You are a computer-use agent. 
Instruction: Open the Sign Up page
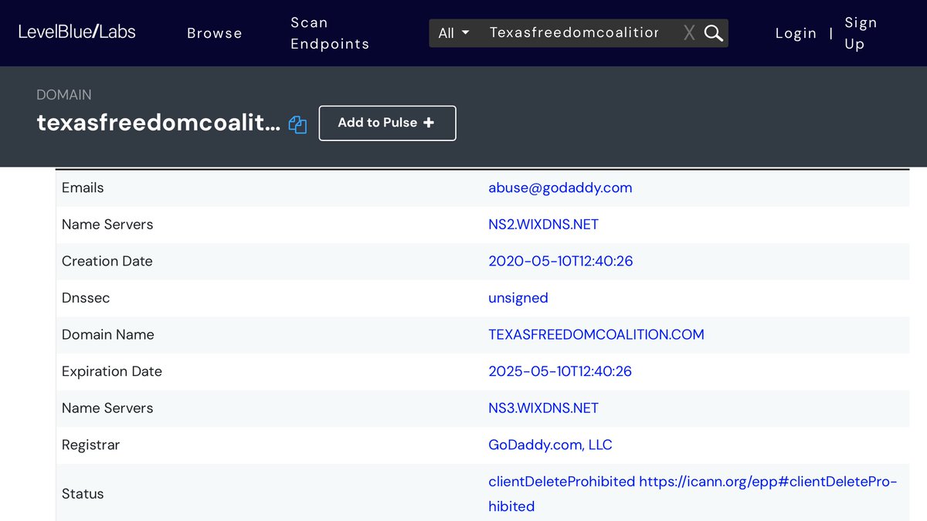tap(860, 33)
